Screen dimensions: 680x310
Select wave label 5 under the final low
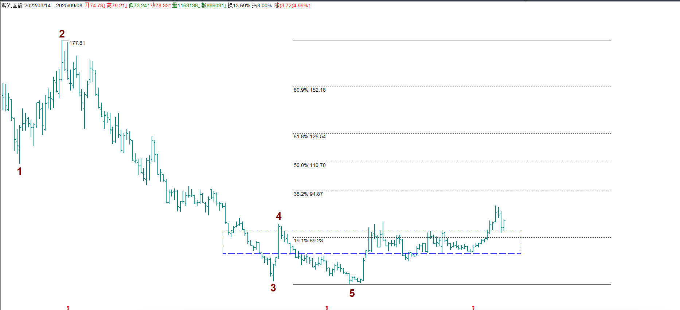pyautogui.click(x=352, y=293)
